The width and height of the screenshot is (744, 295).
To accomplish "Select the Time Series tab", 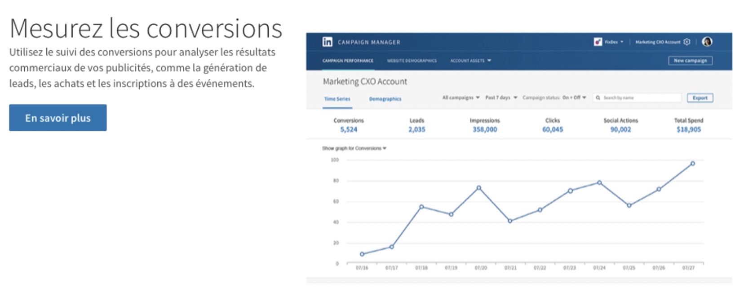I will [337, 99].
